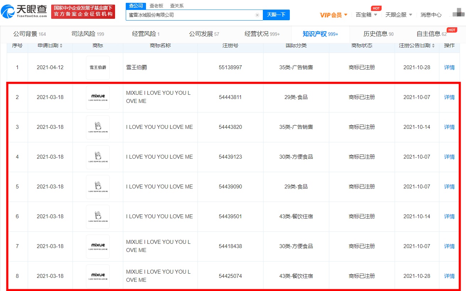The height and width of the screenshot is (291, 466).
Task: Open trademark image for registration 54439501
Action: coord(98,216)
